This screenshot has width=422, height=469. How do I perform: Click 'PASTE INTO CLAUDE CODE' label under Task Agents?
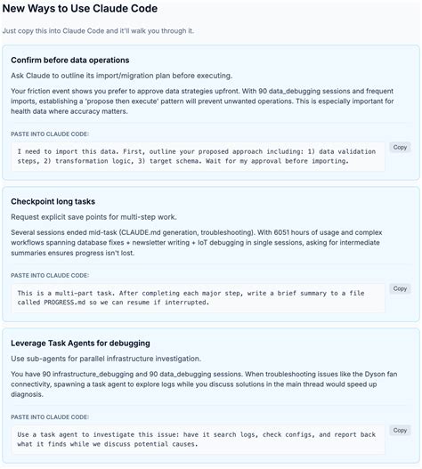(x=50, y=417)
